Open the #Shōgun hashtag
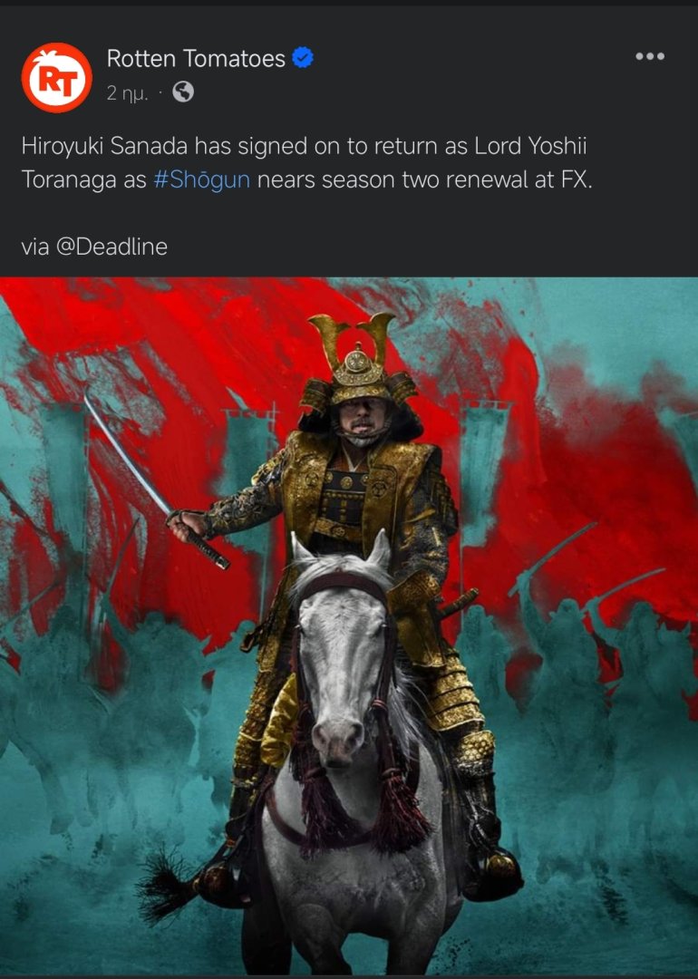The image size is (698, 979). click(x=201, y=179)
